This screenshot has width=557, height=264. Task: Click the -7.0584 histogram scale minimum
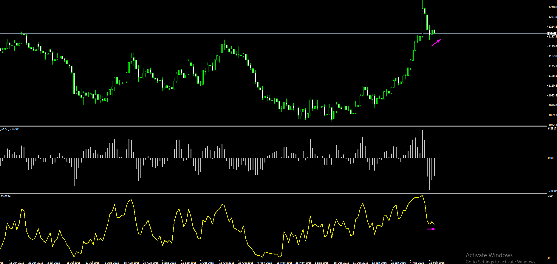553,191
